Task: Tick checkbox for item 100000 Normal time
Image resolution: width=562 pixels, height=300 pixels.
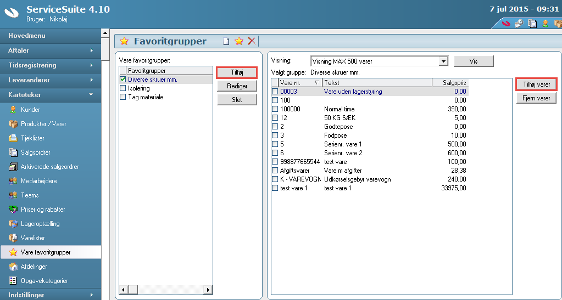Action: (275, 109)
